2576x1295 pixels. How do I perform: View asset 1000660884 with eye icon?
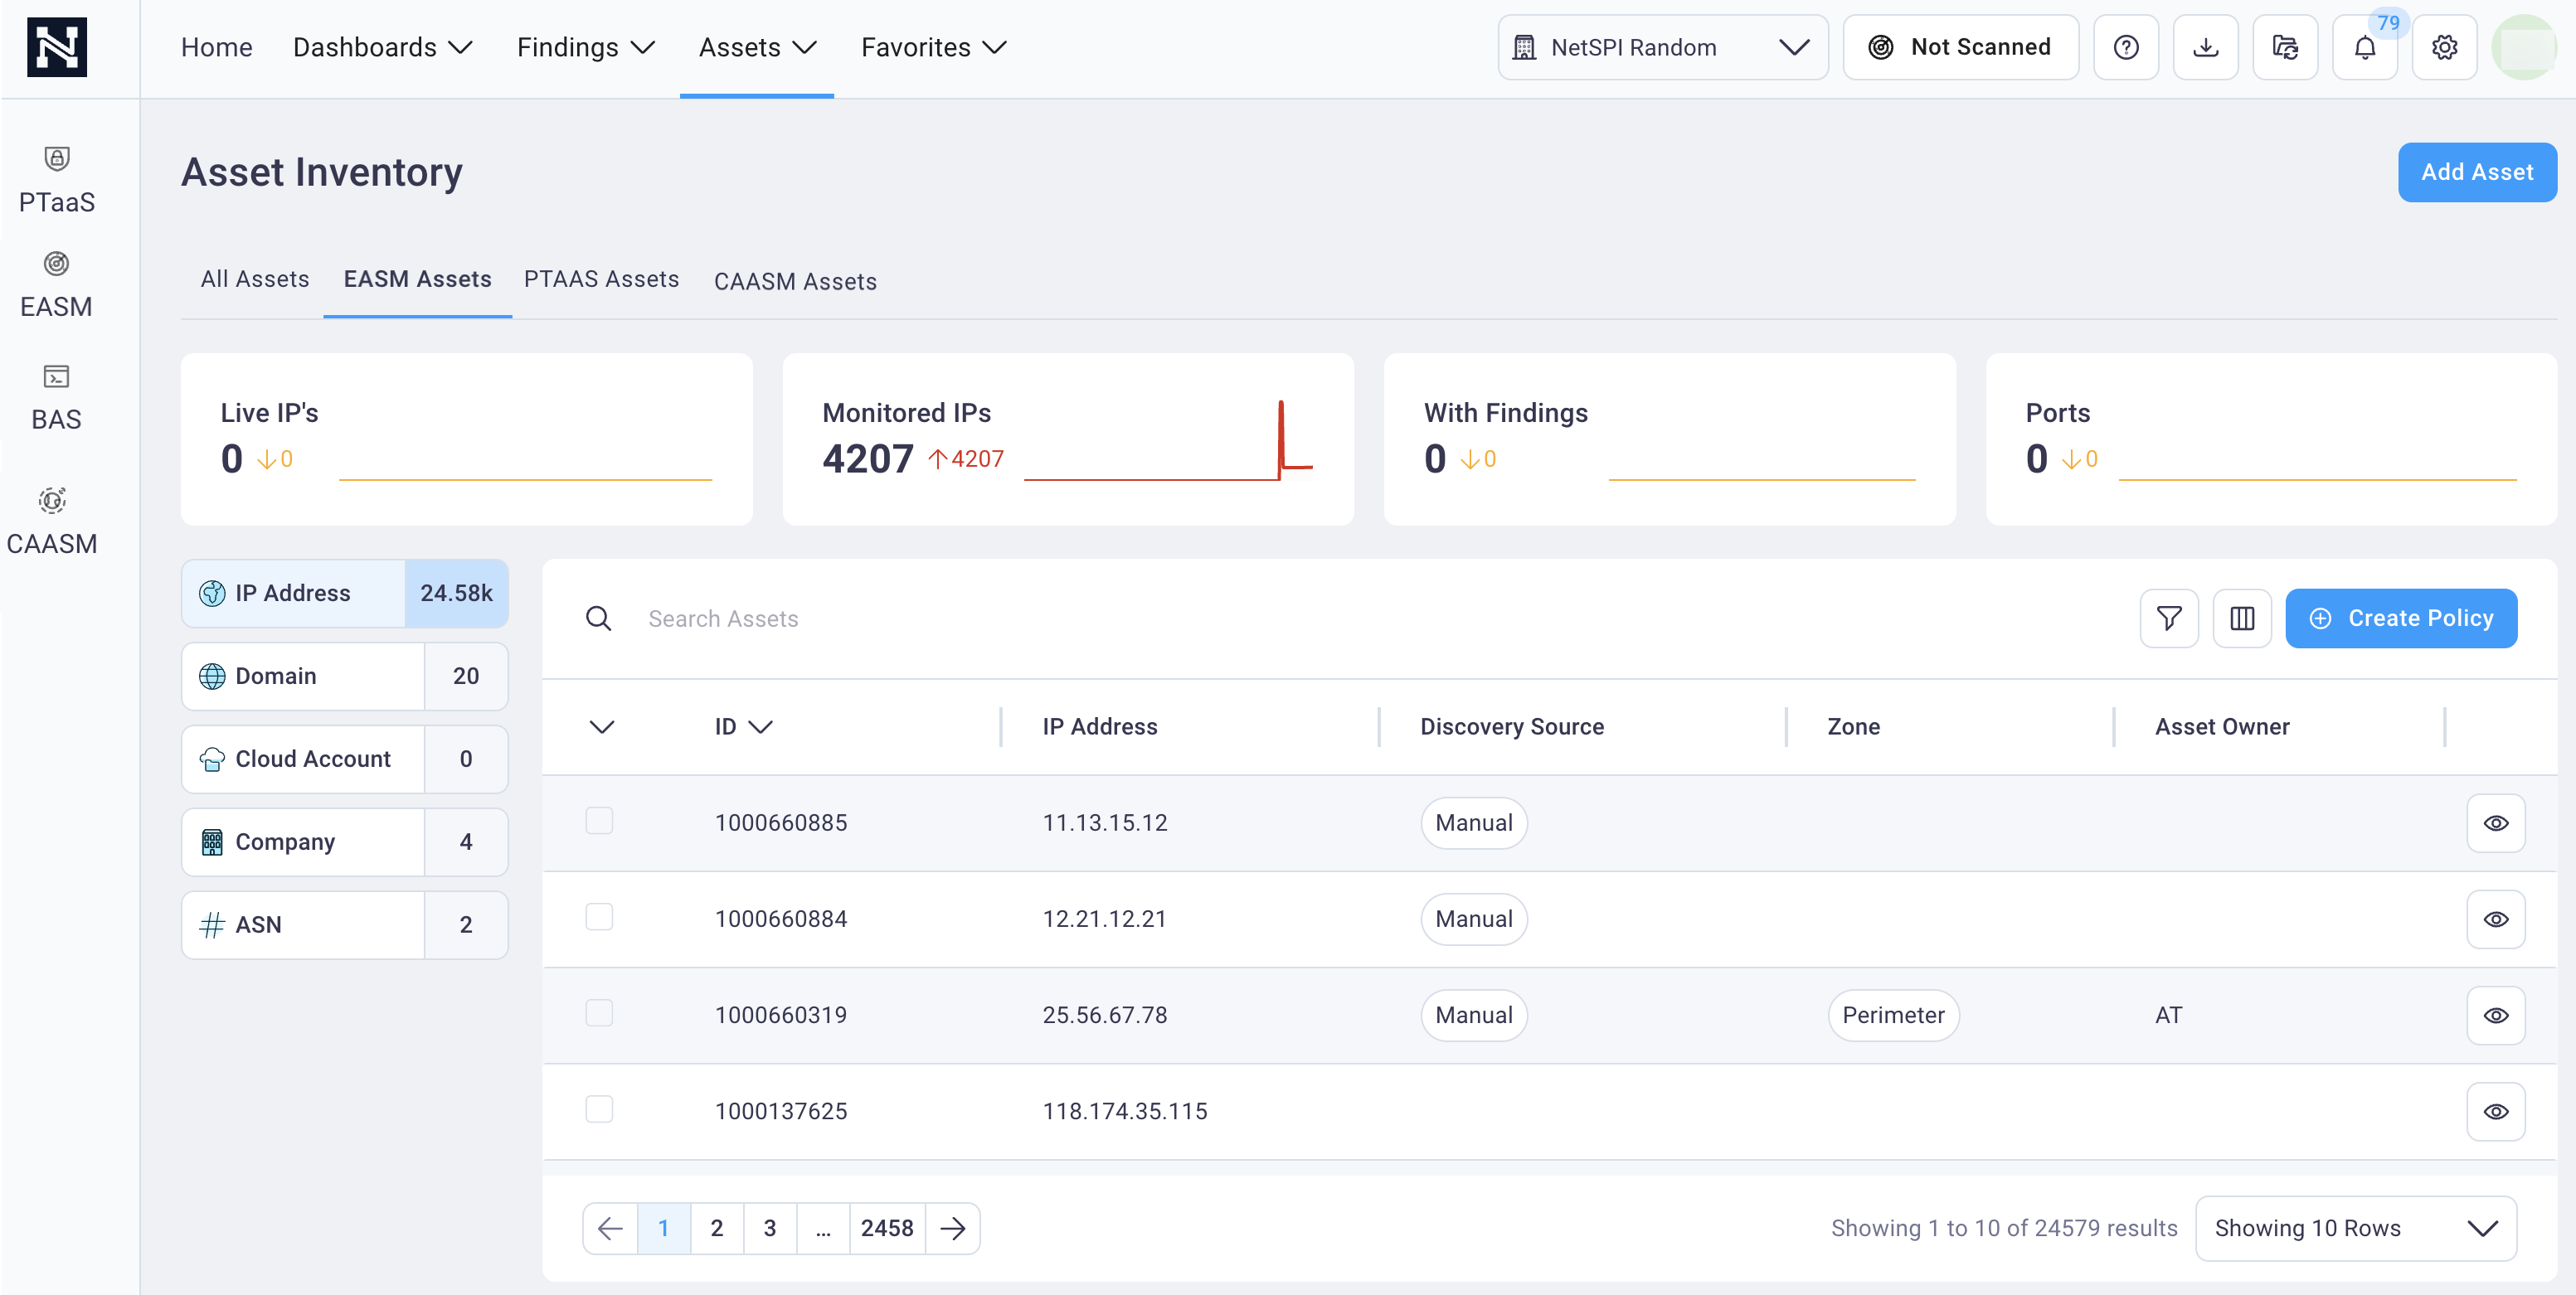point(2495,919)
